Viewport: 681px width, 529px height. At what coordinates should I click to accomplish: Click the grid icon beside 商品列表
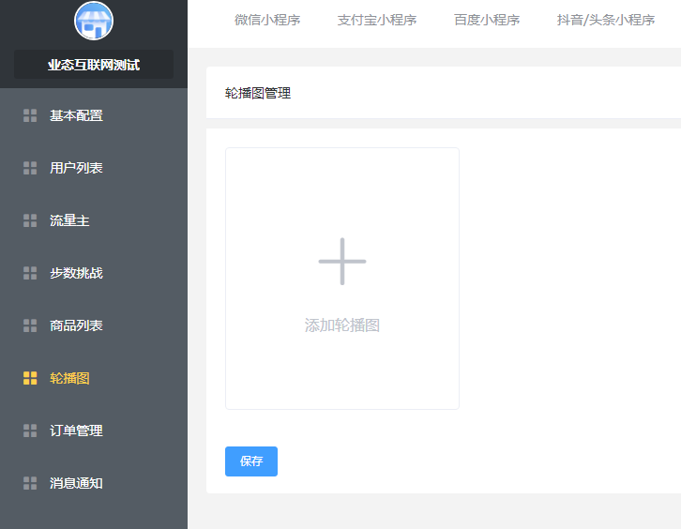[30, 325]
